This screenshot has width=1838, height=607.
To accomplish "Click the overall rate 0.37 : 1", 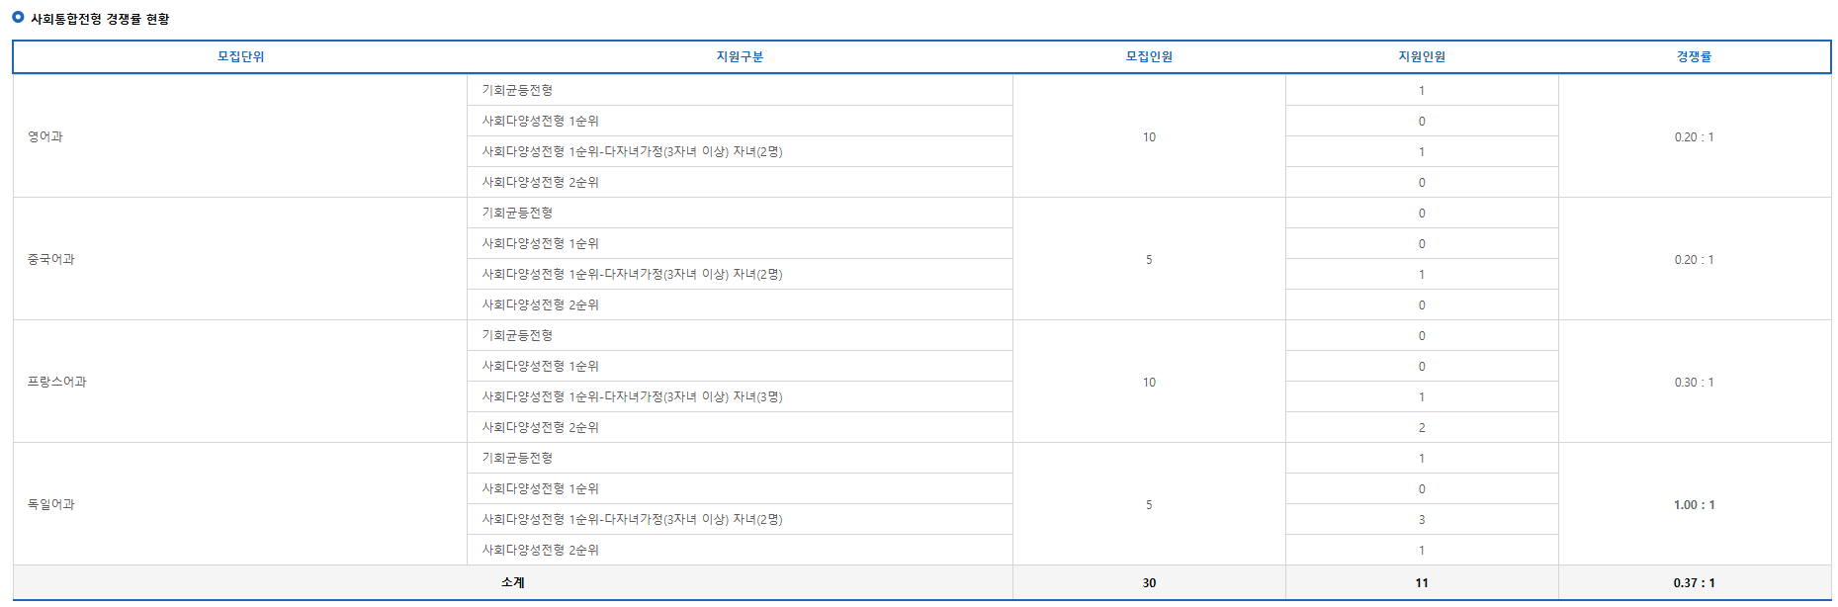I will tap(1694, 583).
